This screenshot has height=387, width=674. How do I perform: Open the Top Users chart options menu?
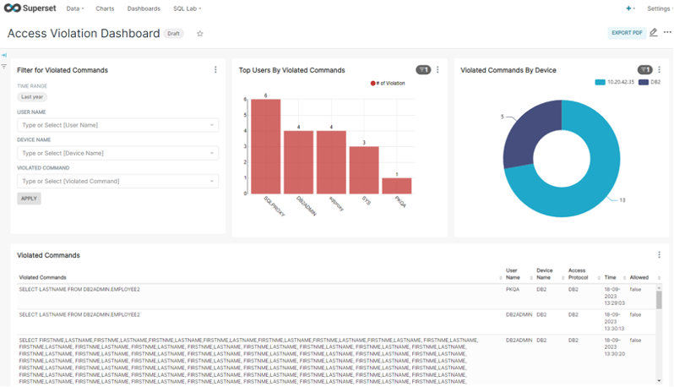click(x=438, y=70)
